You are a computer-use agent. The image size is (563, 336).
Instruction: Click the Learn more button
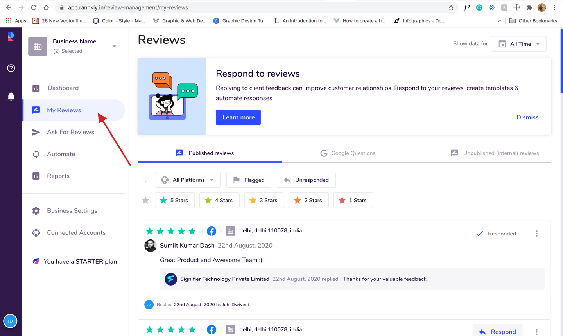pos(238,117)
